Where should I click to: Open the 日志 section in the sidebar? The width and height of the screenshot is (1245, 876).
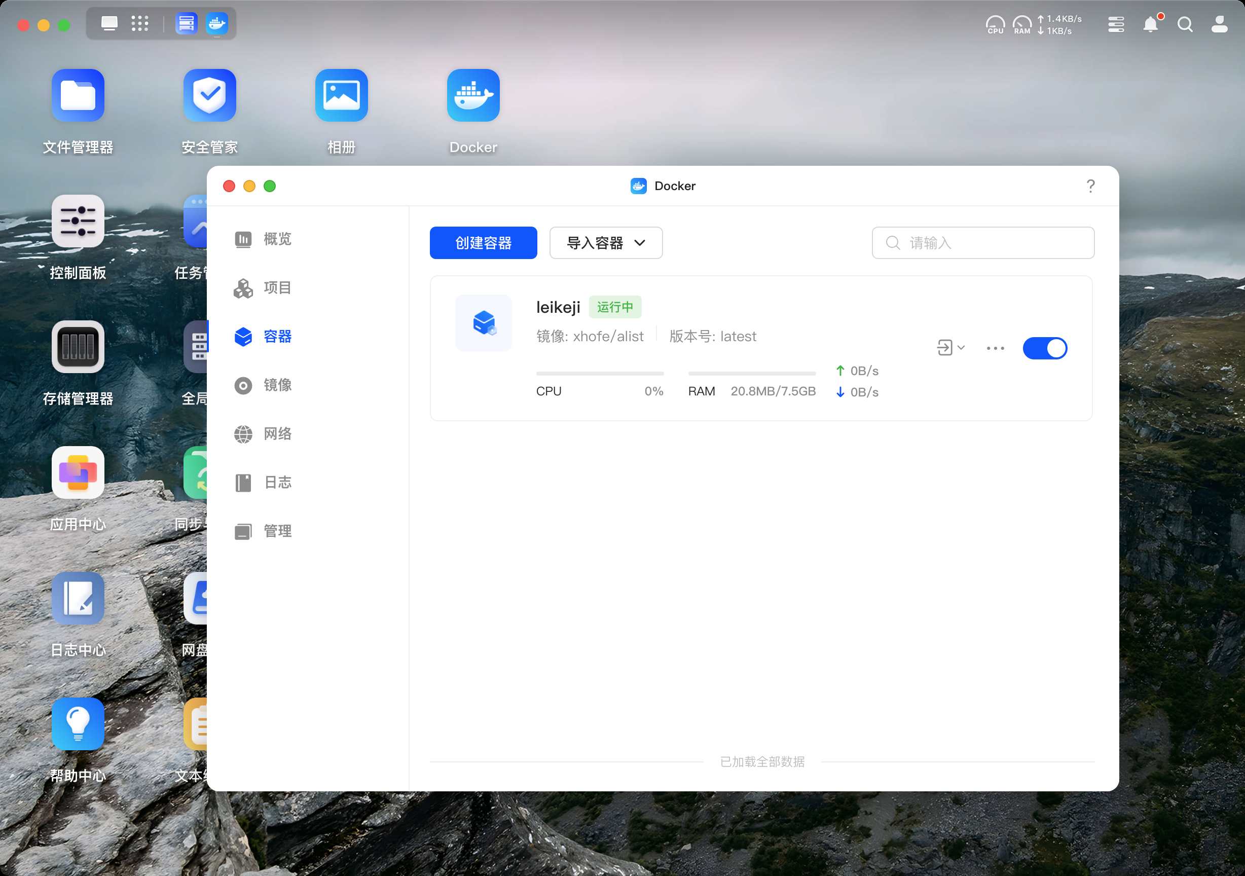click(x=277, y=482)
